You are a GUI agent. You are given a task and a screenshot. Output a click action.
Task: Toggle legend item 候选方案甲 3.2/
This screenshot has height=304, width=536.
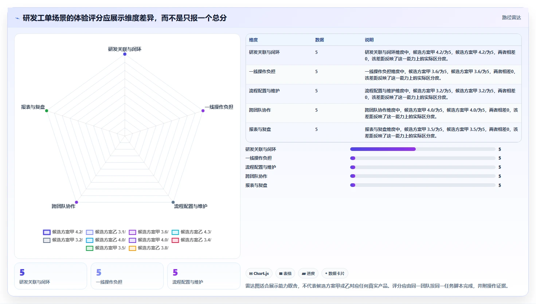63,240
